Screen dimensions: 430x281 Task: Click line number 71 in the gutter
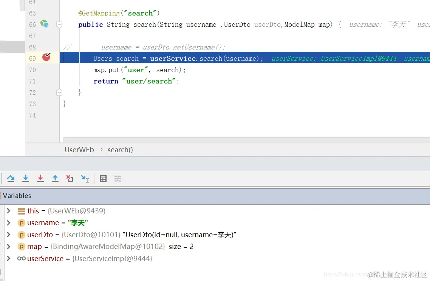[32, 82]
